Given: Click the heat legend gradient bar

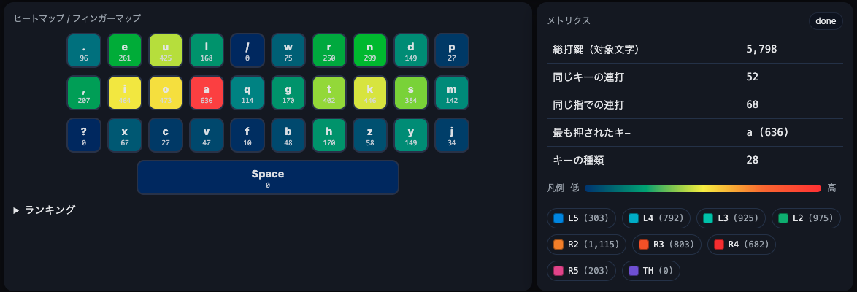Looking at the screenshot, I should coord(703,188).
